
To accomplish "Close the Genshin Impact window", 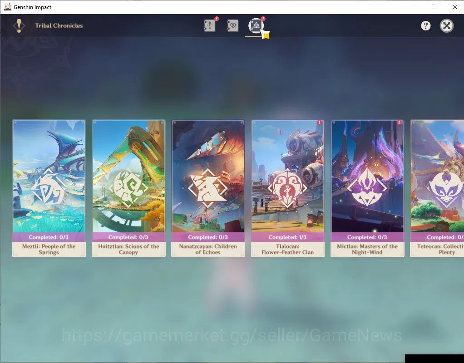I will pyautogui.click(x=455, y=7).
